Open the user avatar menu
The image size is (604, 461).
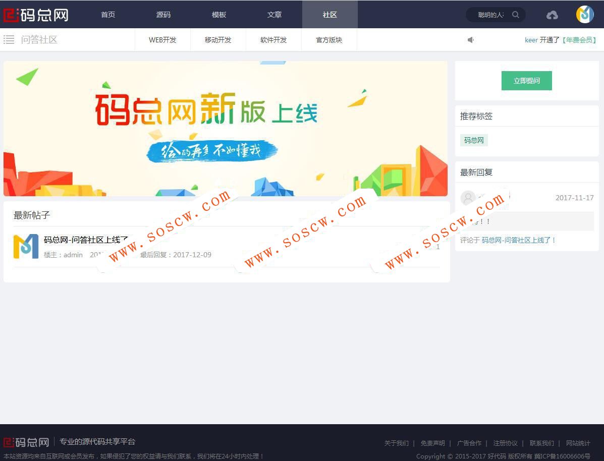pos(585,15)
